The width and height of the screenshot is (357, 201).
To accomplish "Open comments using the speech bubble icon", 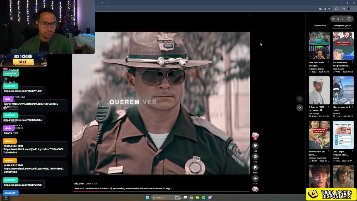I will [255, 157].
